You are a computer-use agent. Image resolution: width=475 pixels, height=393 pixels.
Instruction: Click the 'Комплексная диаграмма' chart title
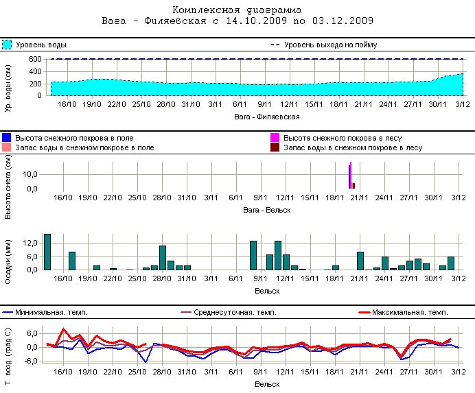(x=237, y=10)
